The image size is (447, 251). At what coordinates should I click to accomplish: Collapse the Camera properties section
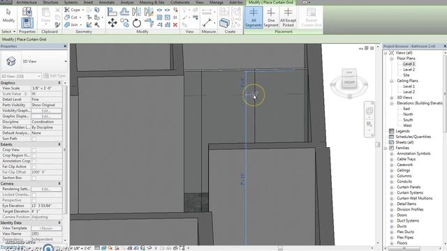[59, 184]
